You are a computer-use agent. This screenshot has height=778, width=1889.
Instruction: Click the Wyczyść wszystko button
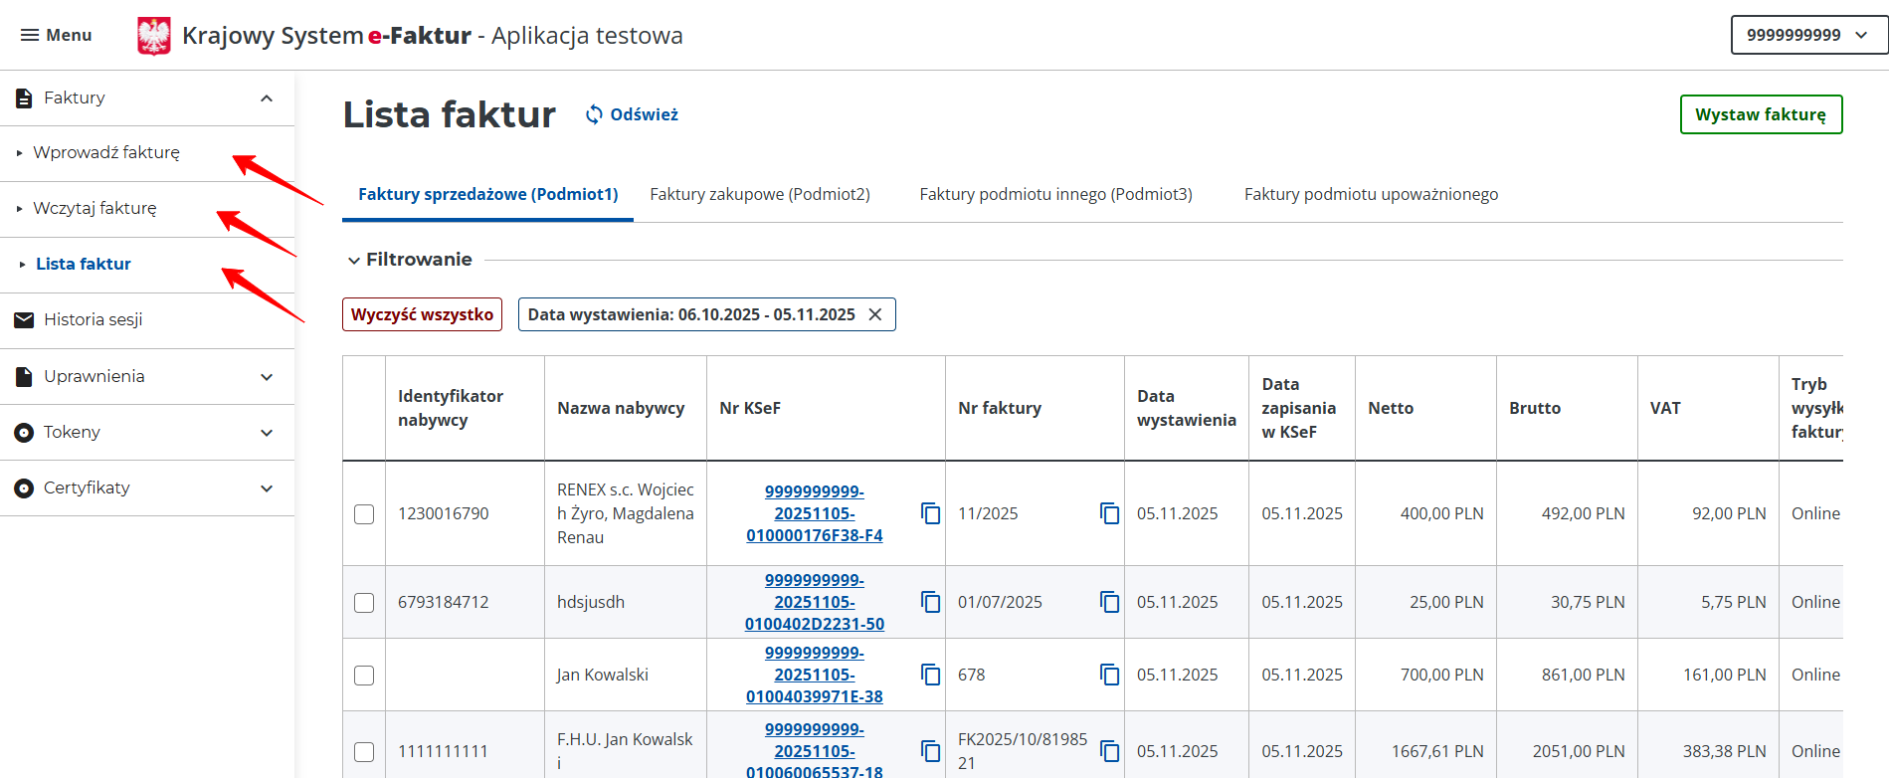point(422,314)
